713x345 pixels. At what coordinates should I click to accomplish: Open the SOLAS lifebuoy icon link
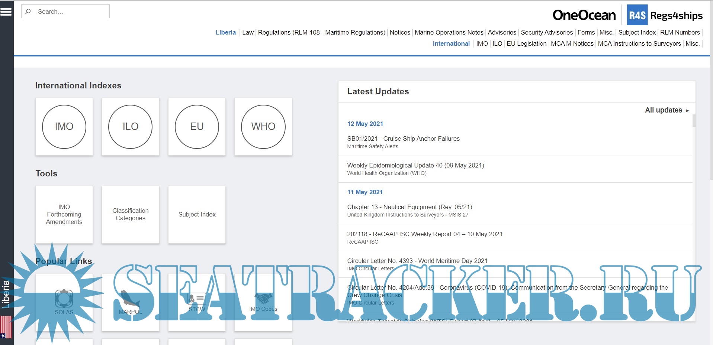click(64, 298)
